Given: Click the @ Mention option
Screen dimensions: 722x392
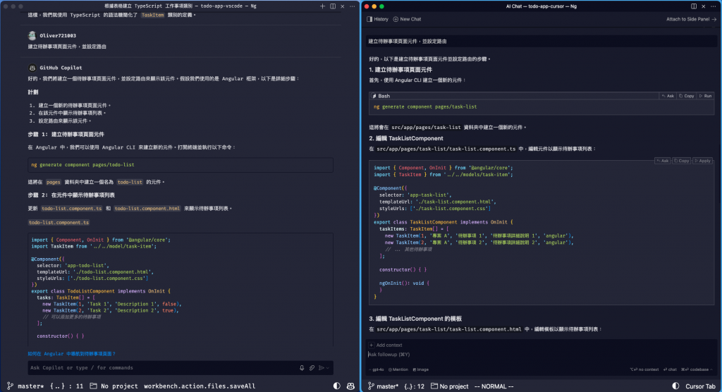Looking at the screenshot, I should 398,369.
